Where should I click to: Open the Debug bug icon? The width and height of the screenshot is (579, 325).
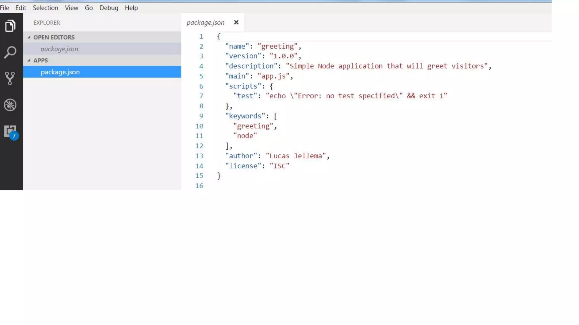[x=10, y=105]
